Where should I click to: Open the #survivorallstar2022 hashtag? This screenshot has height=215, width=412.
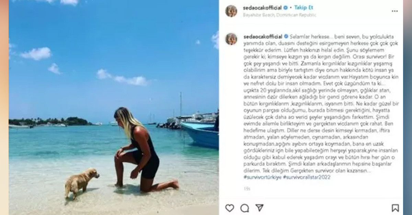307,177
